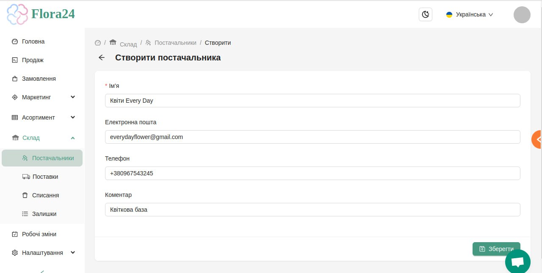Click the Продаж terminal icon

[15, 60]
